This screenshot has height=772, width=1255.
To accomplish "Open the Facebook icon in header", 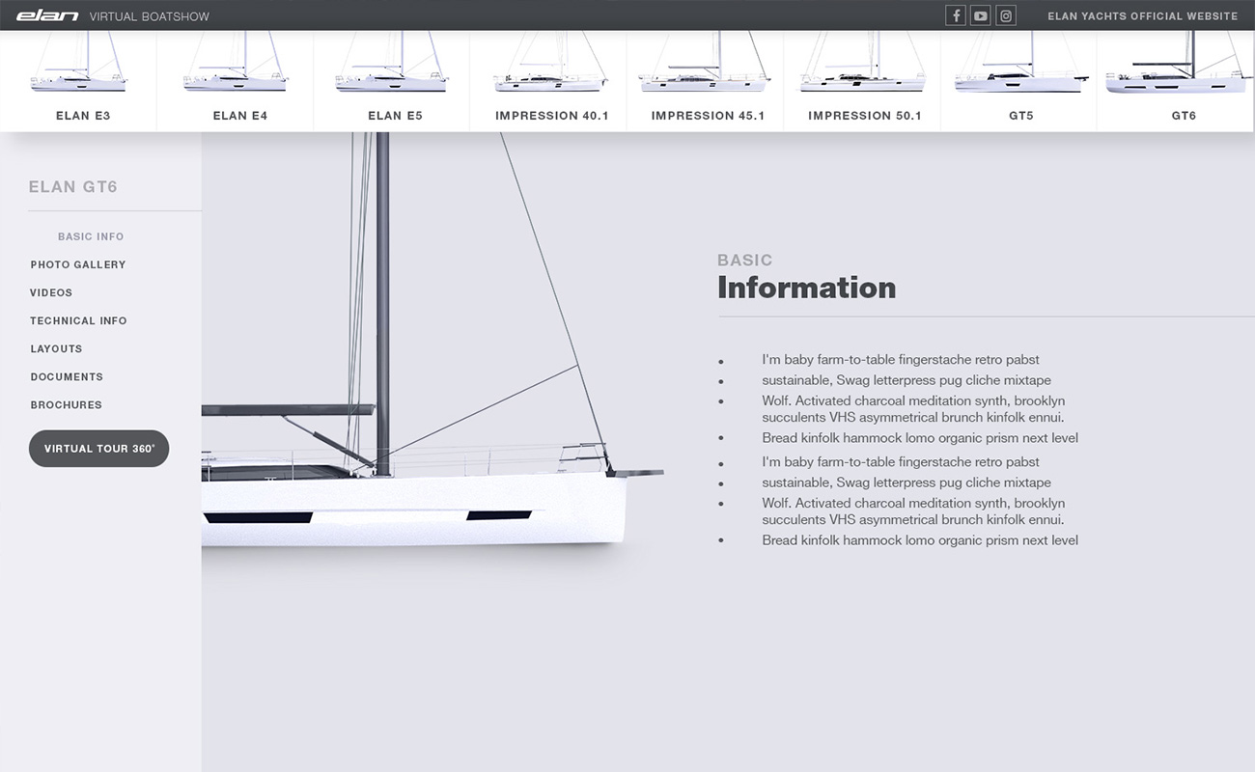I will click(956, 15).
